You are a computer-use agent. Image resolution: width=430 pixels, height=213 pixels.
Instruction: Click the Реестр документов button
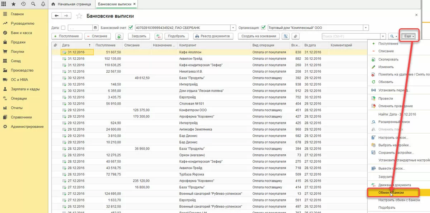[x=213, y=36]
